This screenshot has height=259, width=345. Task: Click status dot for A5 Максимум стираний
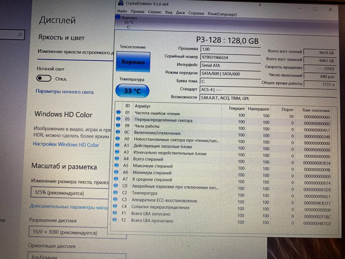pos(116,165)
